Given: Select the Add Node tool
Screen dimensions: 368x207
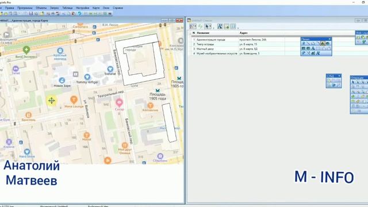Looking at the screenshot, I should (328, 48).
